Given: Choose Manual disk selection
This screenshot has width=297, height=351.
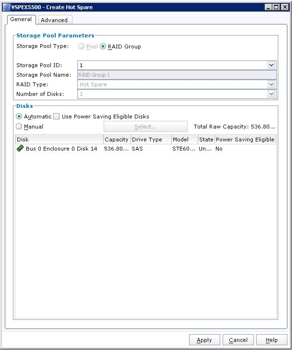Looking at the screenshot, I should pyautogui.click(x=19, y=127).
